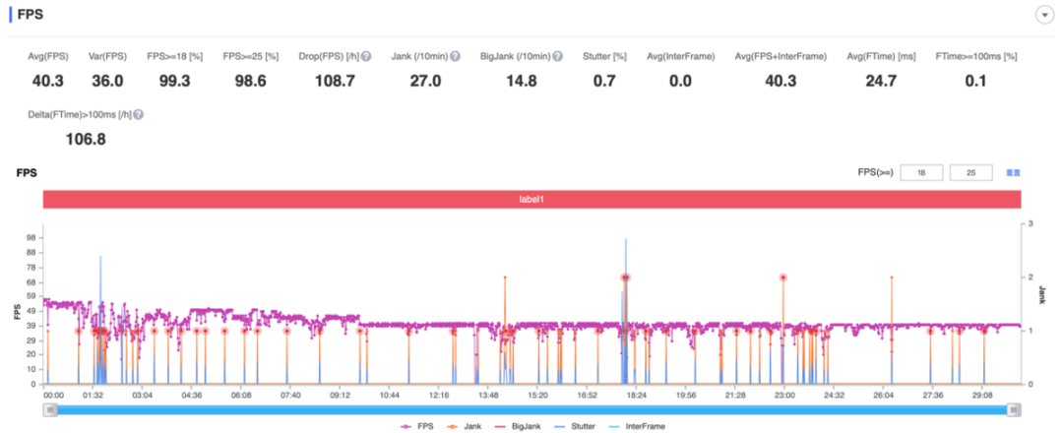Click the BigJank value 14.8
Screen dimensions: 1063x433
pos(522,82)
